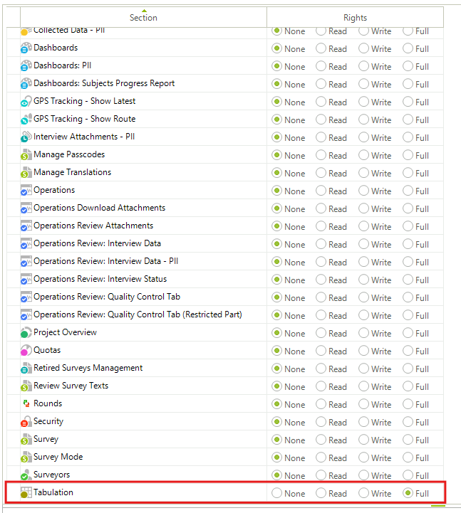Click the Dashboards: Subjects Progress Report icon
Viewport: 461px width, 513px height.
point(26,83)
